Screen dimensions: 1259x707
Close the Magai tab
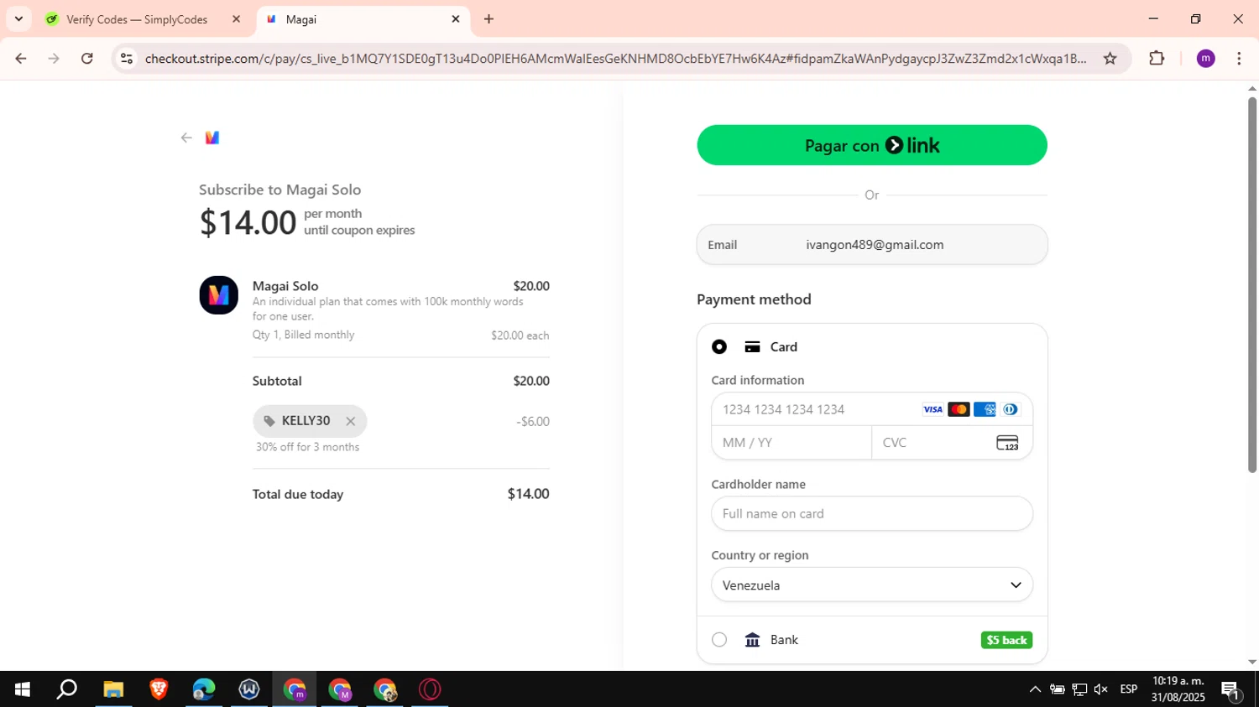[456, 19]
